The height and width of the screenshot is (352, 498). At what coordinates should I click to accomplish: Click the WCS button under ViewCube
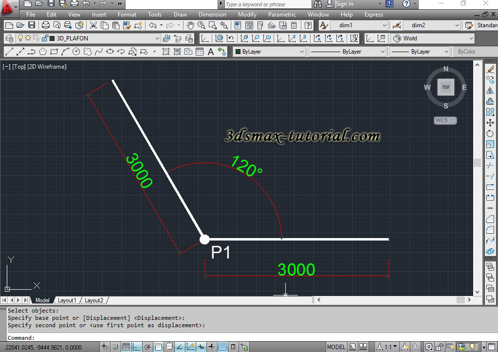click(445, 120)
